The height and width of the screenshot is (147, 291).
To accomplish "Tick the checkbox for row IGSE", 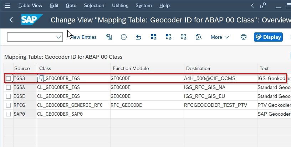I will (8, 96).
